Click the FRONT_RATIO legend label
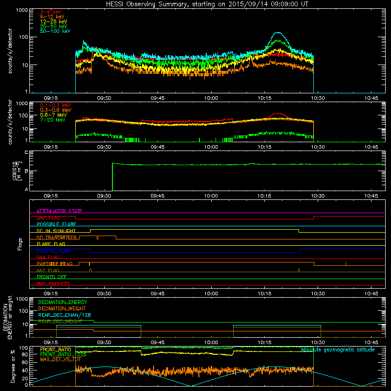The width and height of the screenshot is (391, 391). (56, 349)
